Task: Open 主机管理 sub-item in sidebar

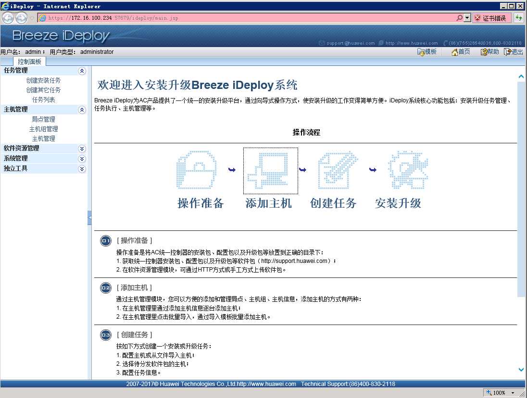Action: click(44, 139)
